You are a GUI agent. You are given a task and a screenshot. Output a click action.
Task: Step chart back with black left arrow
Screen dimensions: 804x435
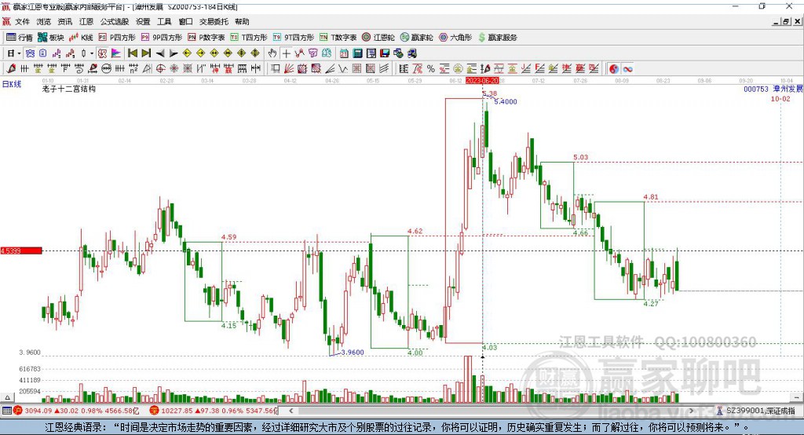pyautogui.click(x=160, y=53)
